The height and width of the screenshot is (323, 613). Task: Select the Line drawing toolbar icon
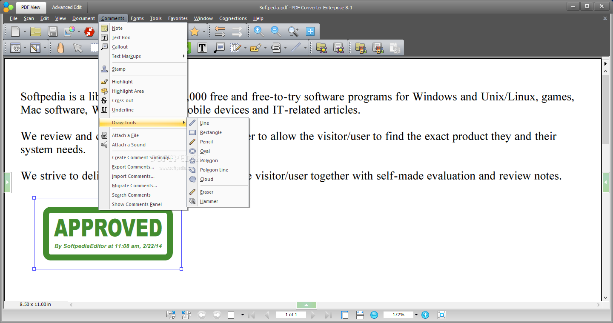pyautogui.click(x=296, y=48)
